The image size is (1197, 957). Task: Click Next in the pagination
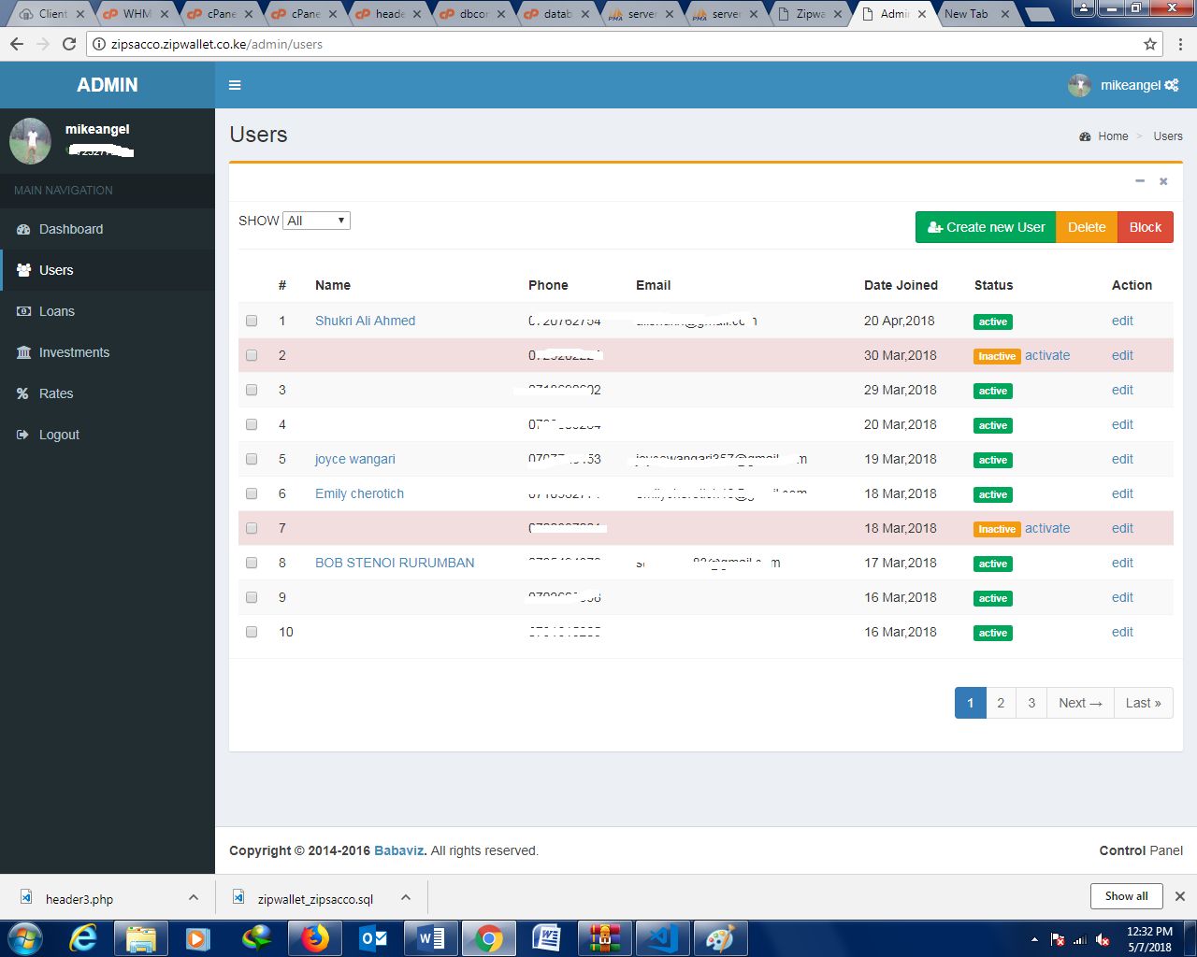[1080, 703]
